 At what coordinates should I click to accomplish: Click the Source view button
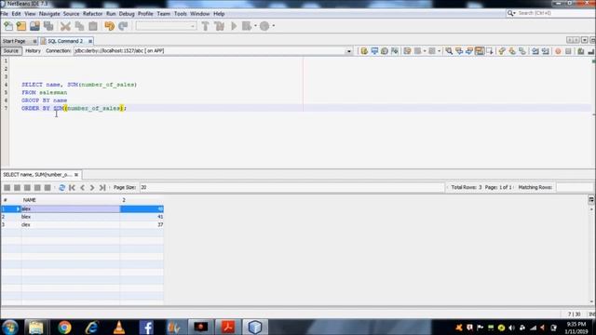pos(11,51)
